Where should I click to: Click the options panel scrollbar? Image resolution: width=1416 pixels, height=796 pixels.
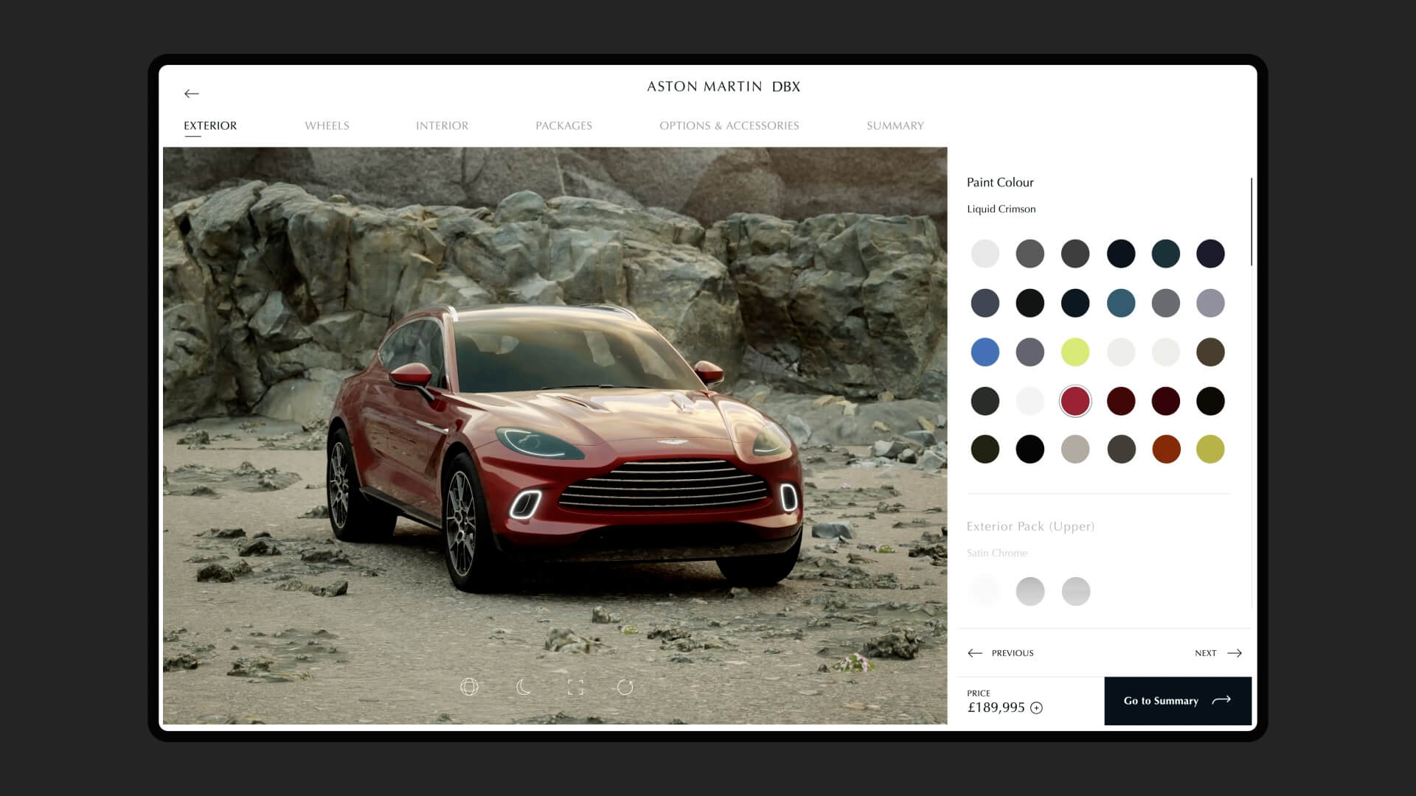pyautogui.click(x=1251, y=221)
